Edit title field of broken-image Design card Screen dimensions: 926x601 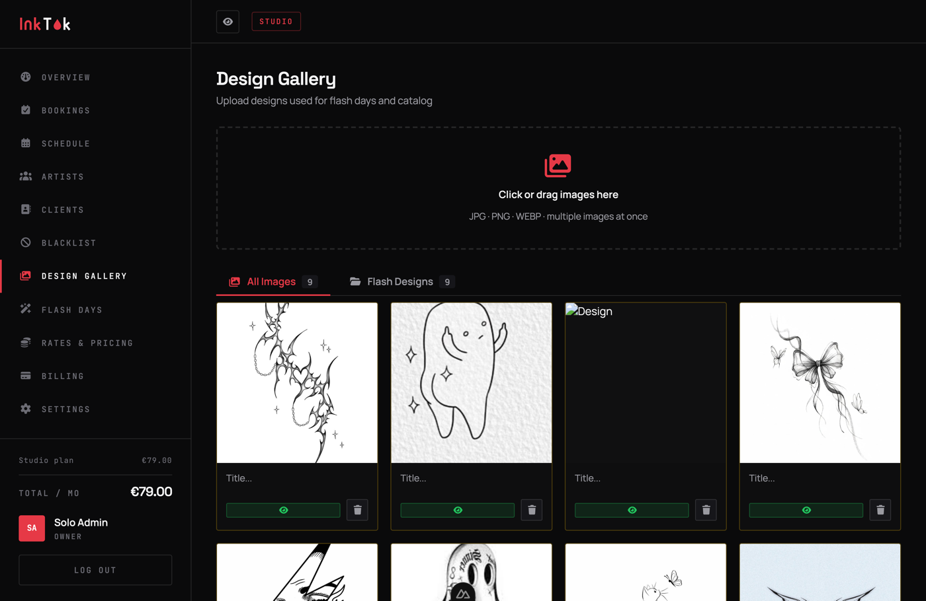click(x=646, y=478)
